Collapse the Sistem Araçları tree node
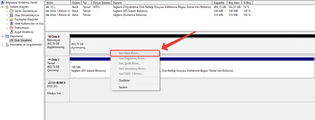 click(x=3, y=7)
